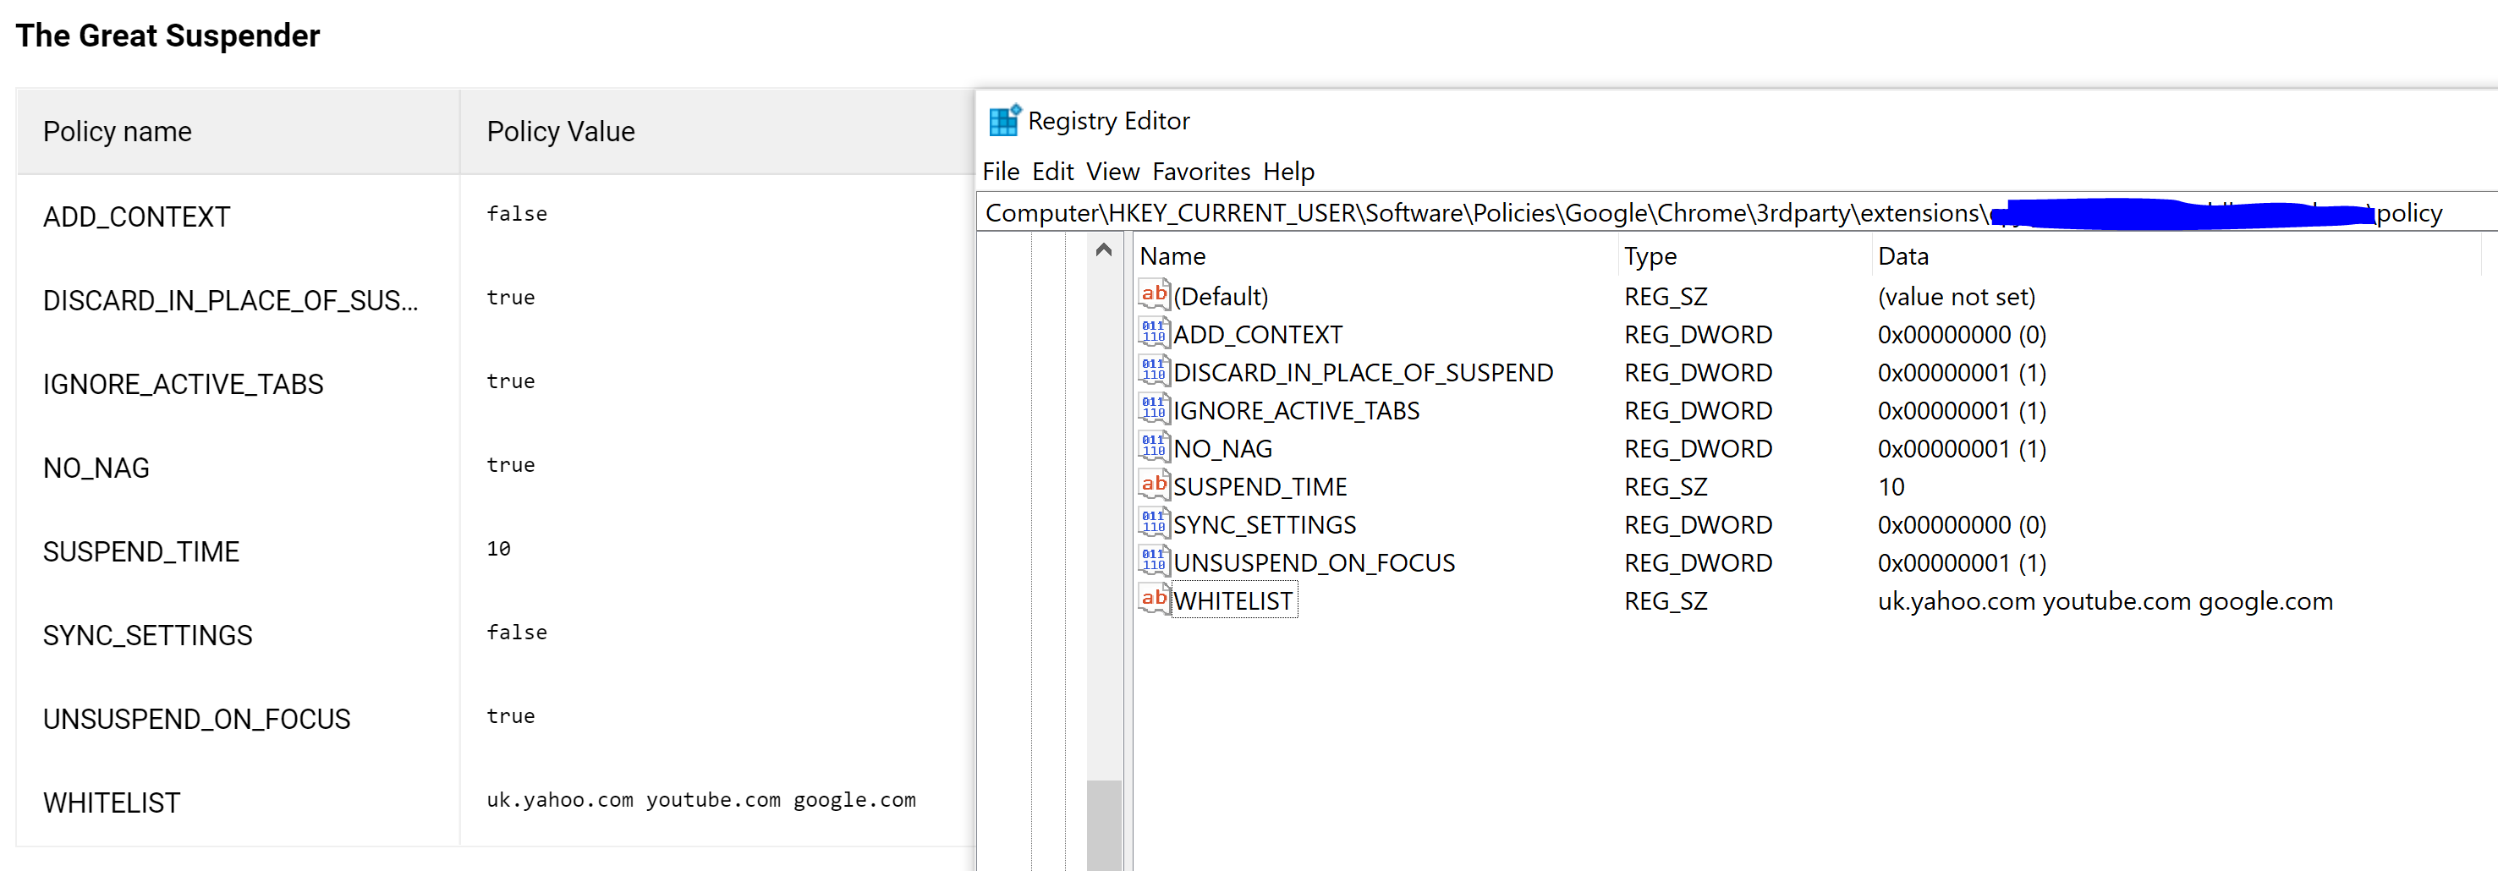Click ADD_CONTEXT data 0x00000000 (0)
Viewport: 2498px width, 871px height.
[1962, 334]
